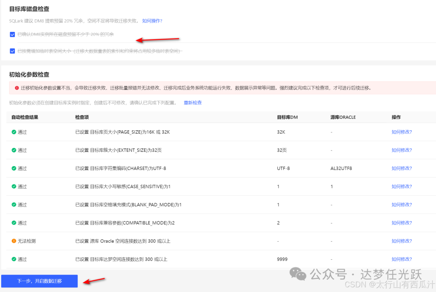
Task: Open 如何修改? for the CASE_SENSITIVE row
Action: [x=402, y=186]
